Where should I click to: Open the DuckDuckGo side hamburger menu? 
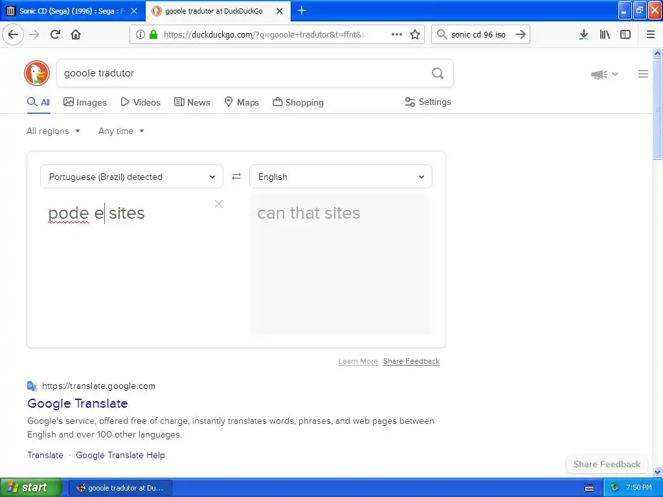(x=643, y=74)
